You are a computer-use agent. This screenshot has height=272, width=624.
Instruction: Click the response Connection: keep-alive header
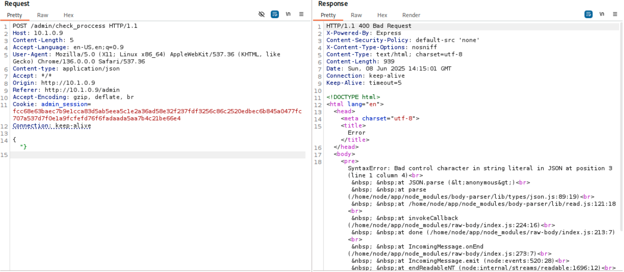pyautogui.click(x=365, y=76)
